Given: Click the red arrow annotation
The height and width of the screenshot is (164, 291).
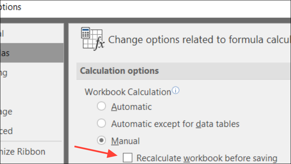Looking at the screenshot, I should tap(96, 151).
